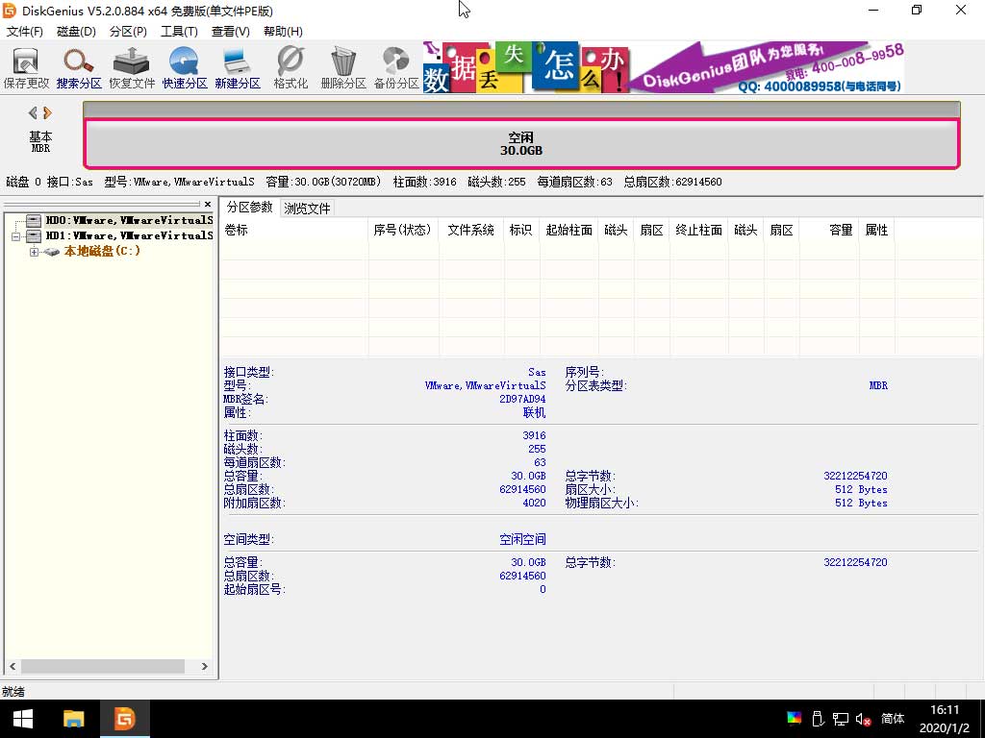
Task: Click the 基本 MBR disk type label
Action: (40, 141)
